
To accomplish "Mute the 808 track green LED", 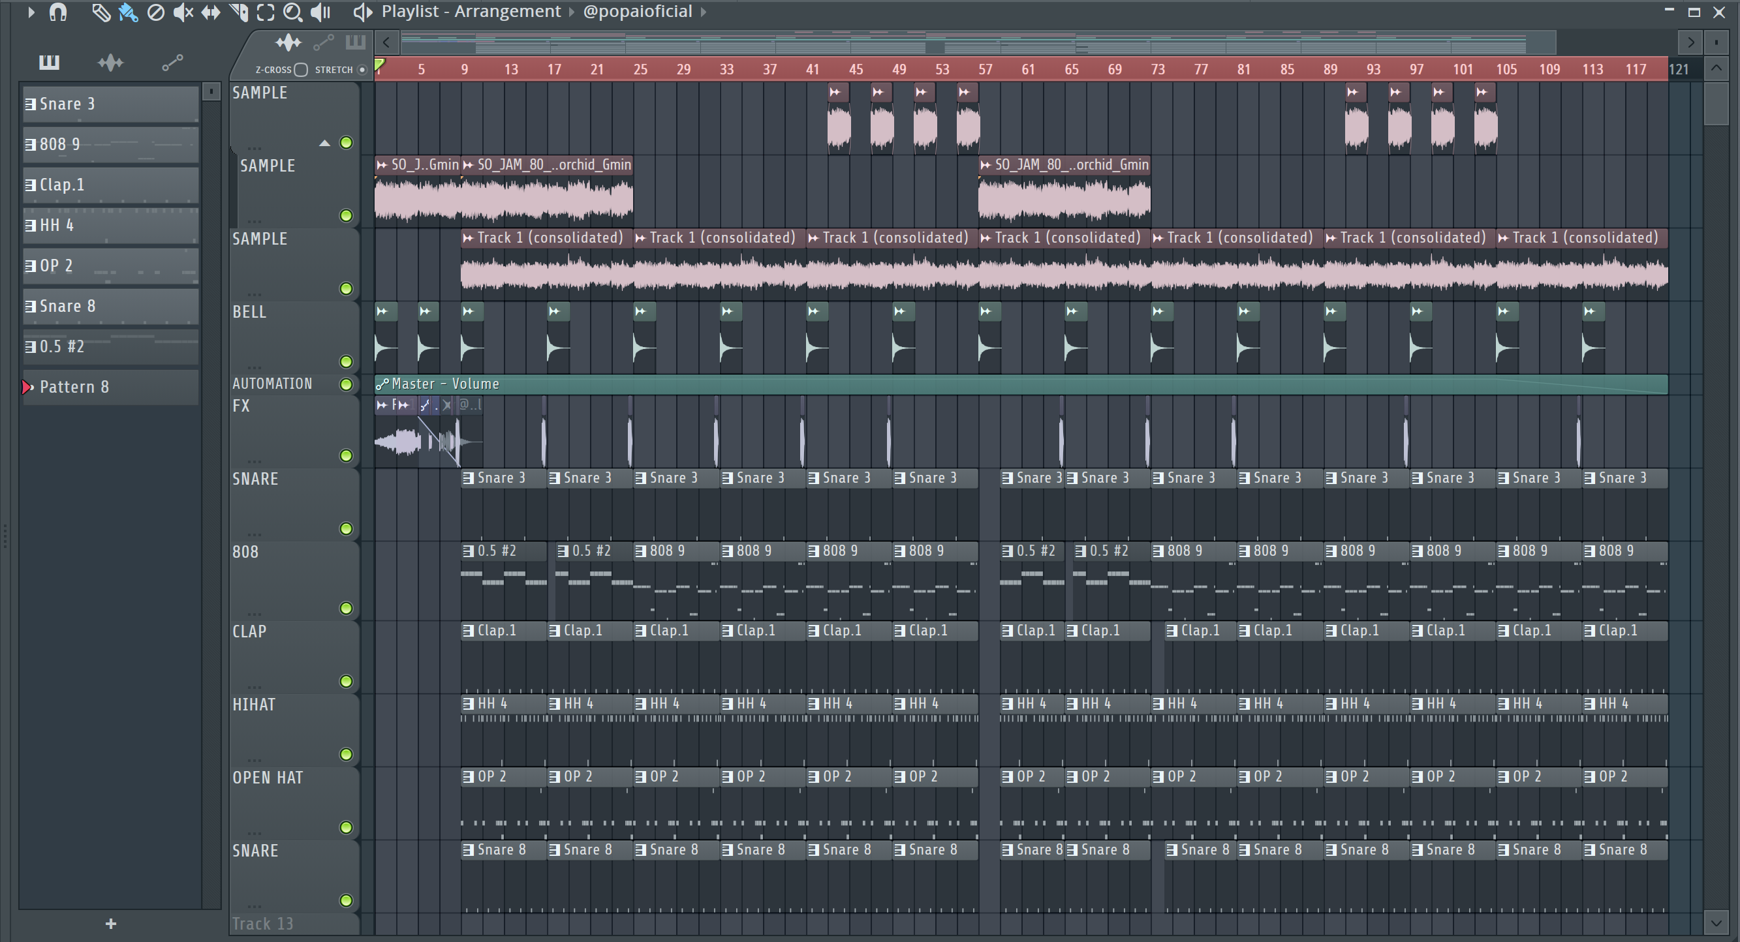I will coord(346,609).
